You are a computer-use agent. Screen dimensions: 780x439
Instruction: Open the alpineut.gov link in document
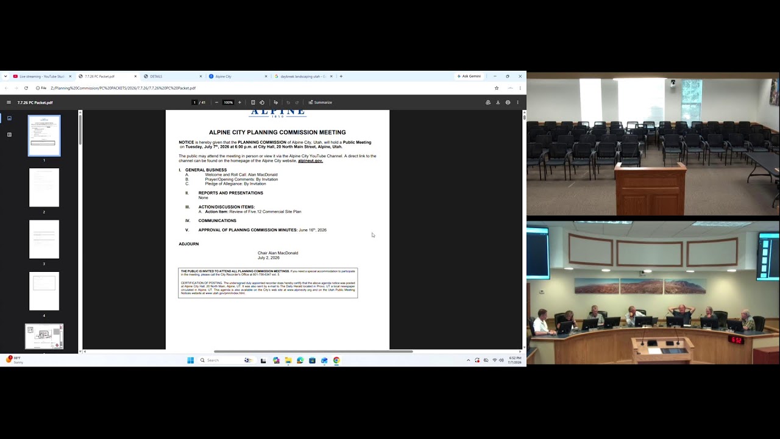(x=310, y=161)
